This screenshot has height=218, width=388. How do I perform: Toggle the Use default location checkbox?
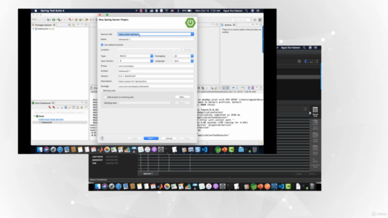click(x=102, y=45)
